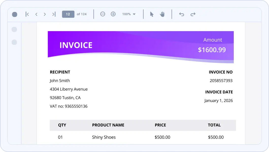This screenshot has height=152, width=269.
Task: Open the 100% zoom level dropdown
Action: [129, 14]
